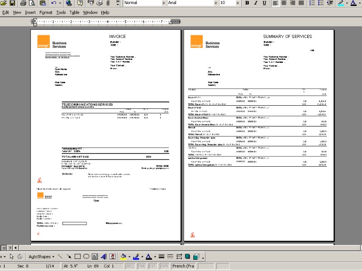Screen dimensions: 362x271
Task: Open the Font dropdown showing Arial
Action: click(216, 3)
